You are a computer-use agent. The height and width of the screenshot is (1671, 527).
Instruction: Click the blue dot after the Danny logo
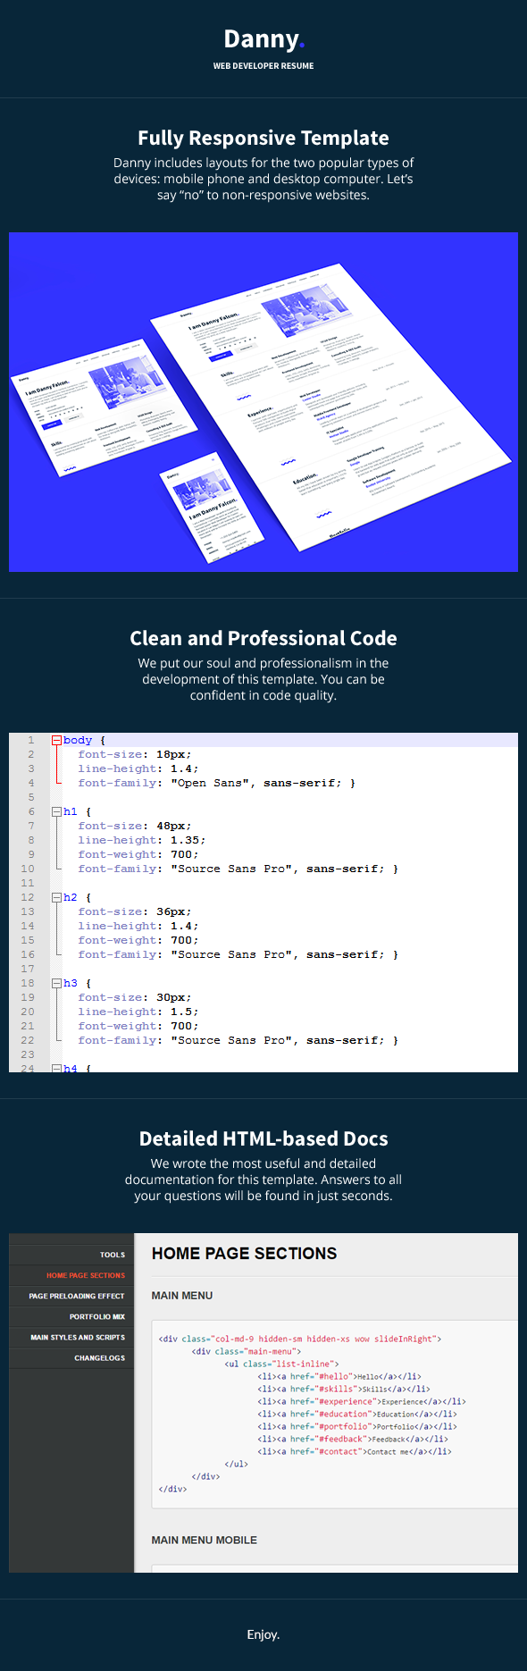pyautogui.click(x=302, y=46)
